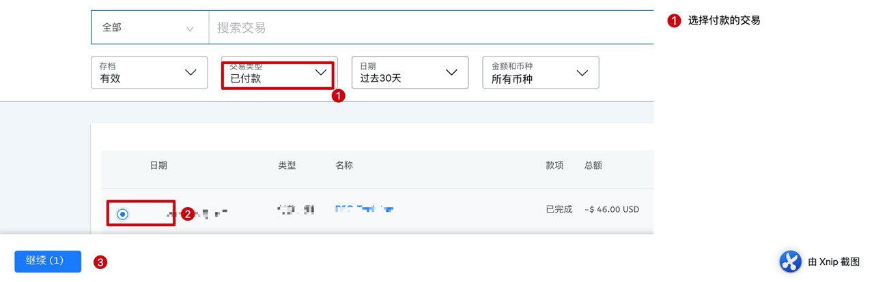The image size is (874, 282).
Task: Open the blurred blue transaction name link
Action: (365, 210)
